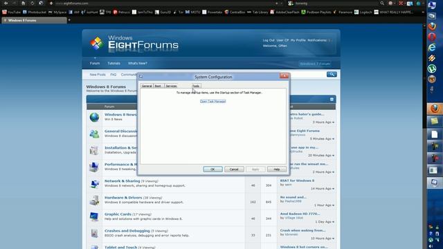Open the What's New? menu item

(137, 63)
